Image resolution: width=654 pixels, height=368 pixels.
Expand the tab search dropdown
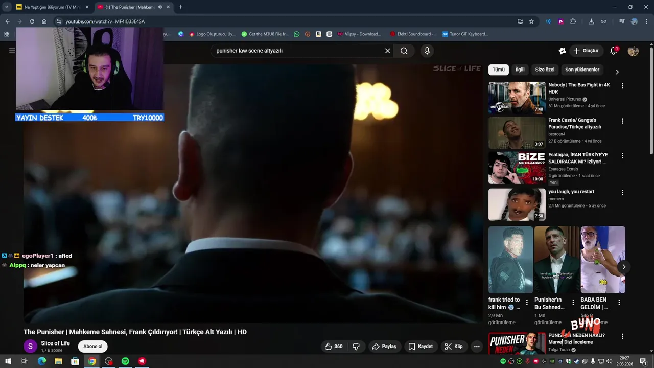click(7, 7)
